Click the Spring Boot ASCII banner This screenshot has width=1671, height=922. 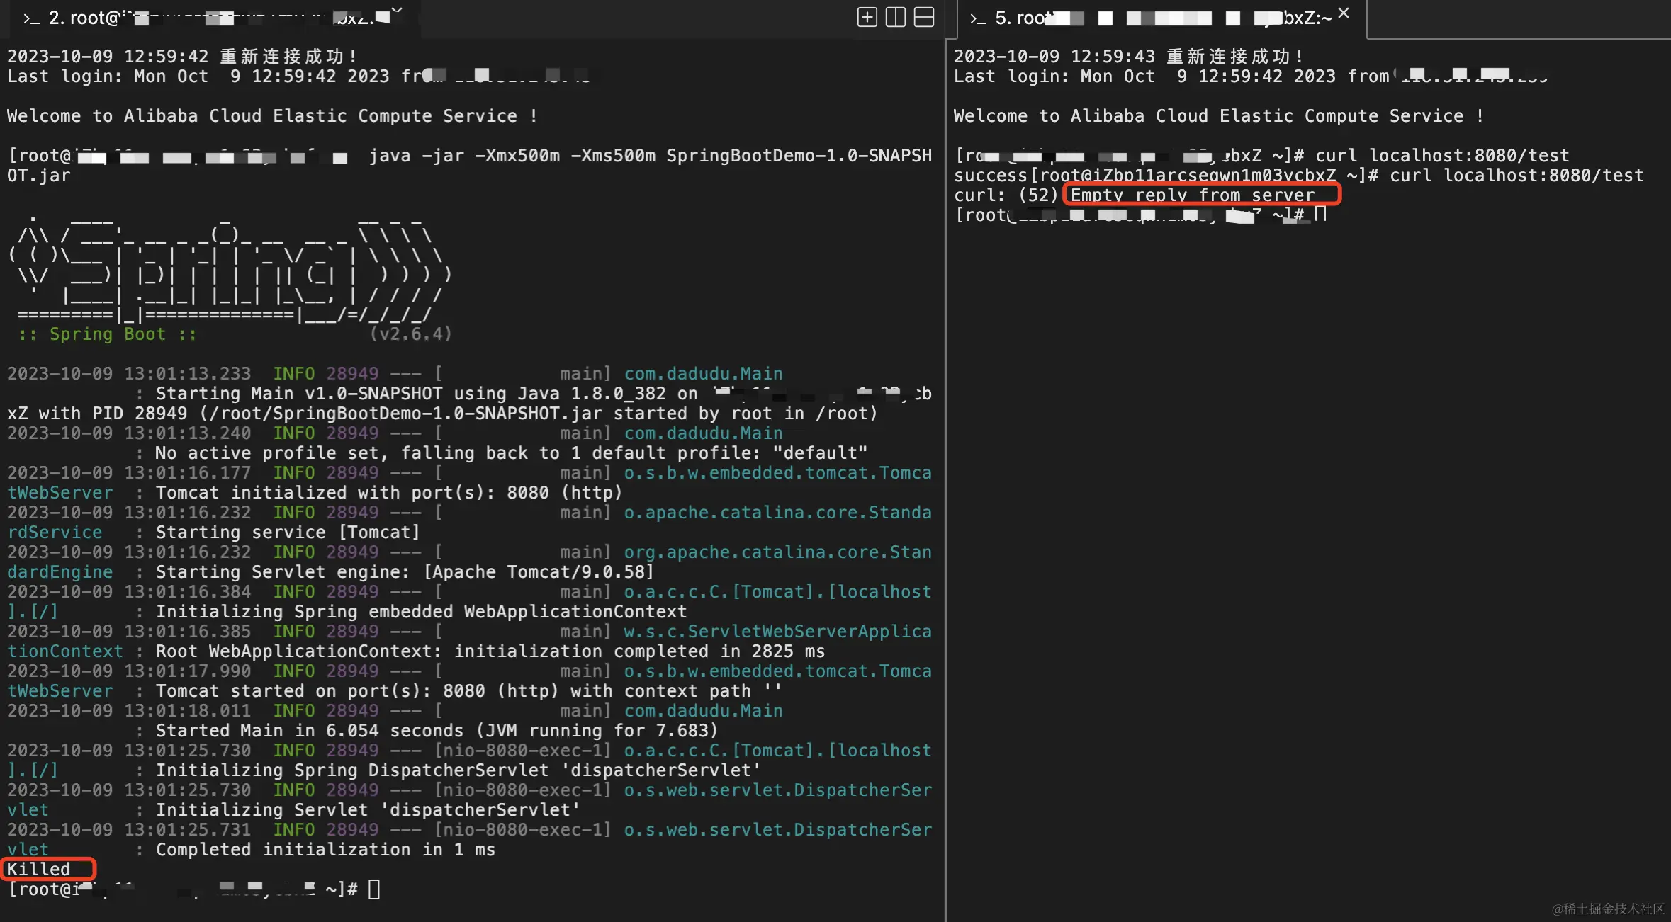pos(227,273)
